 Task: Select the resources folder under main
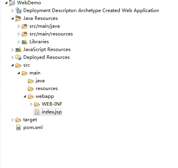click(x=47, y=88)
